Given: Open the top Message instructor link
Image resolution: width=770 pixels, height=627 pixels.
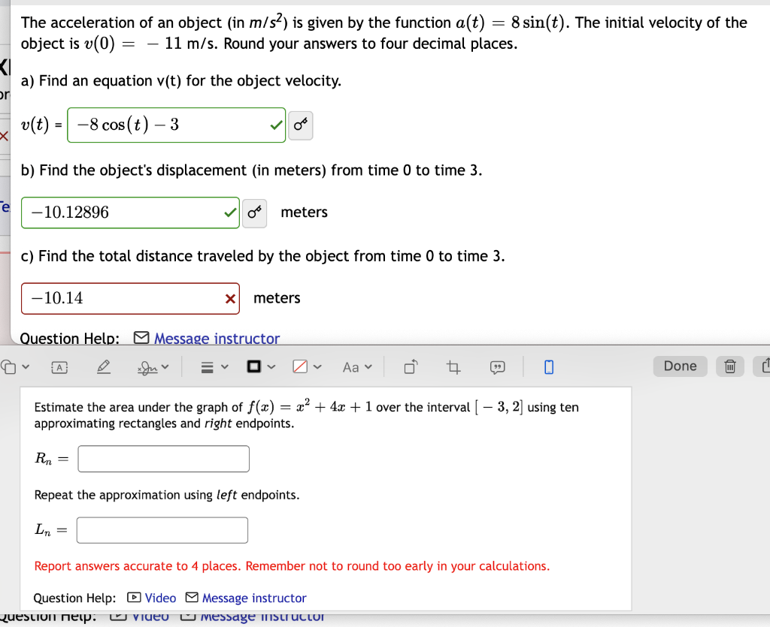Looking at the screenshot, I should point(217,338).
